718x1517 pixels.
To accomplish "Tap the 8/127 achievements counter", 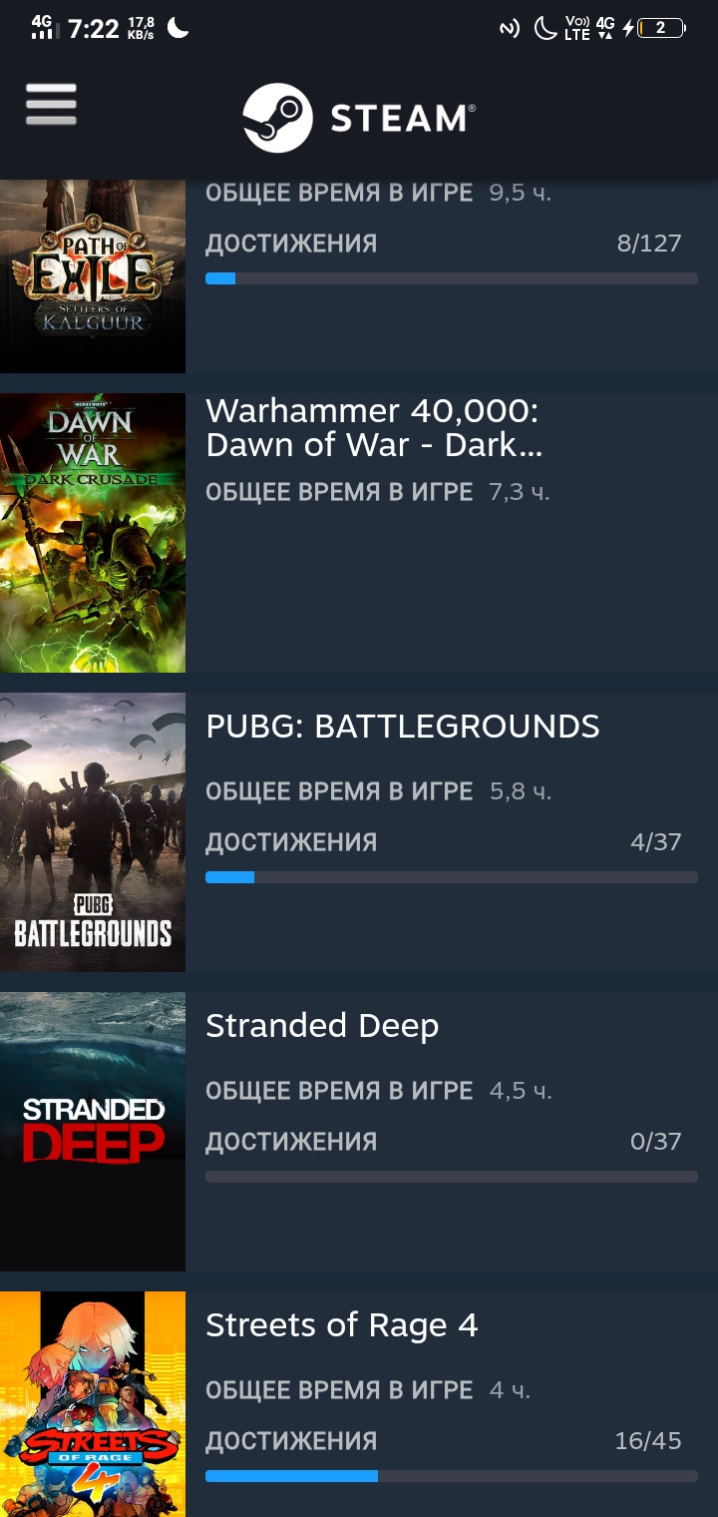I will click(x=649, y=244).
